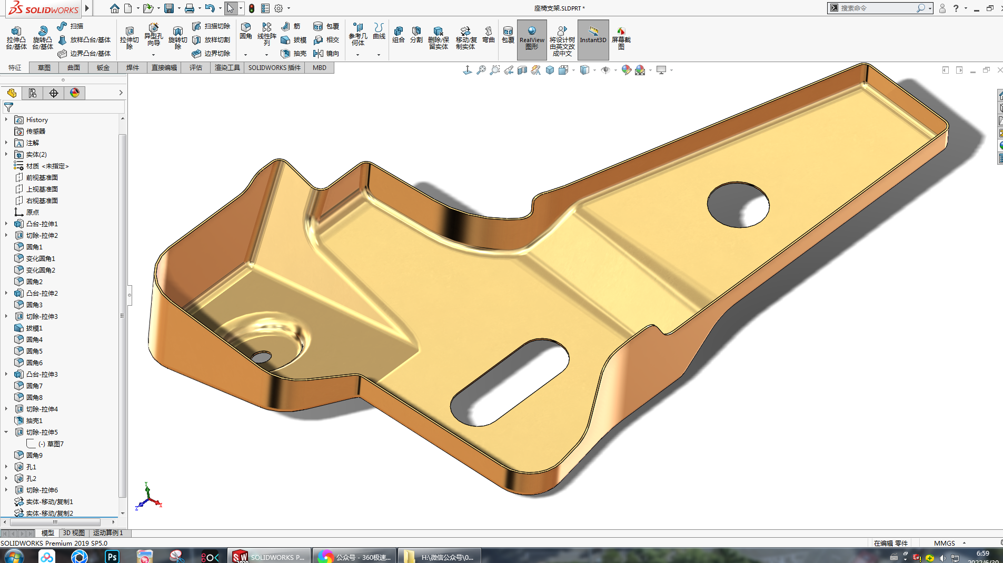Expand the 凸台-拉伸1 feature
The height and width of the screenshot is (563, 1003).
click(x=6, y=224)
